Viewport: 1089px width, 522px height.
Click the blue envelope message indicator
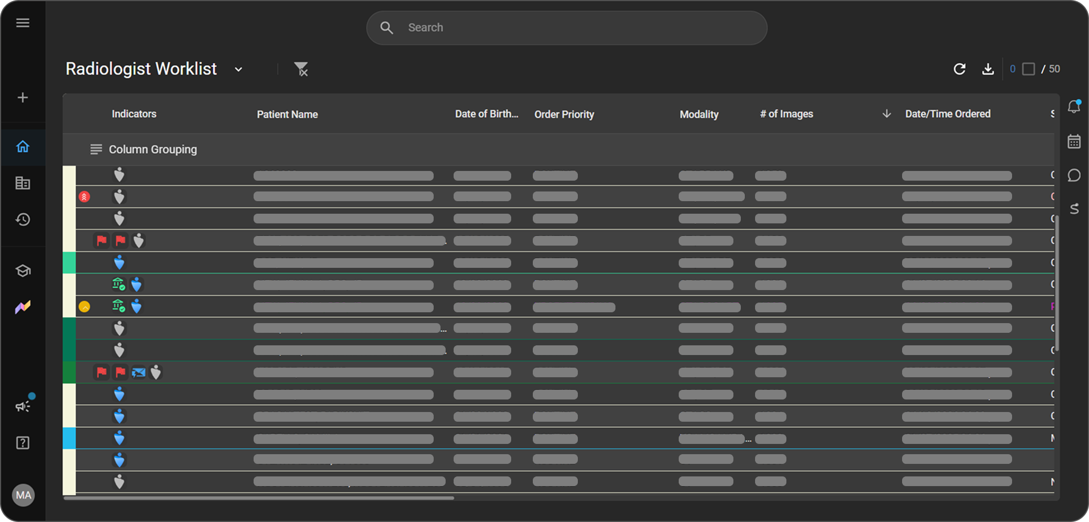tap(138, 373)
